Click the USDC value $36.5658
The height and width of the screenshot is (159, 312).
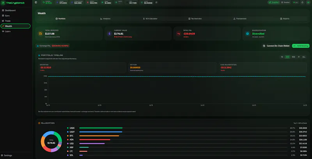303,128
